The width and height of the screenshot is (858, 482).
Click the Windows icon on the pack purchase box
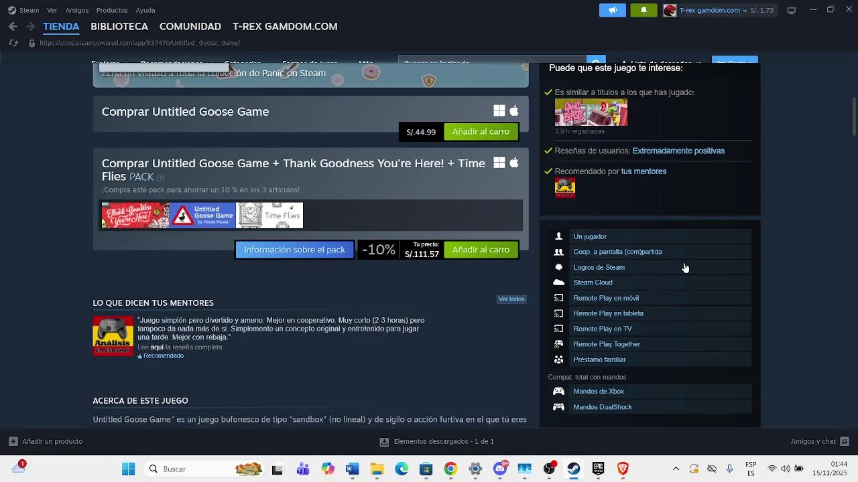(x=499, y=163)
